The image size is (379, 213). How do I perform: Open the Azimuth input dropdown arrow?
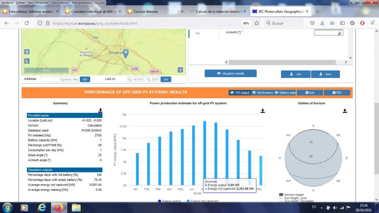point(340,33)
